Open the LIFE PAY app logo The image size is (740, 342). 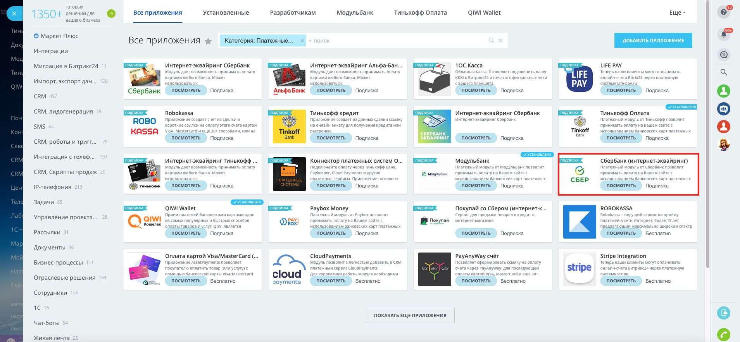(580, 79)
